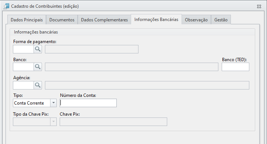Image resolution: width=267 pixels, height=144 pixels.
Task: Click the Chave Pix text field
Action: (x=113, y=122)
